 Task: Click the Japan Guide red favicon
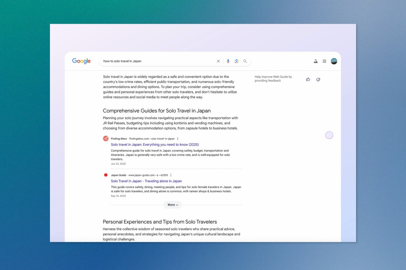pos(105,175)
